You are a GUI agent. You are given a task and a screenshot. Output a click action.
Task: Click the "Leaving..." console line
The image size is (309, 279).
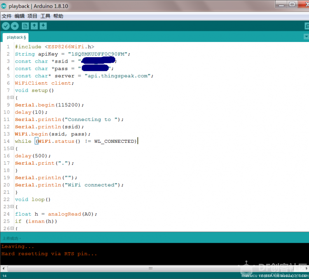point(18,246)
